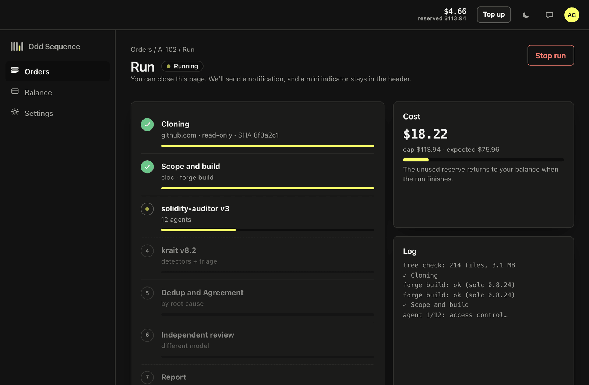Click the Report step title
Screen dimensions: 589x385
pos(174,377)
